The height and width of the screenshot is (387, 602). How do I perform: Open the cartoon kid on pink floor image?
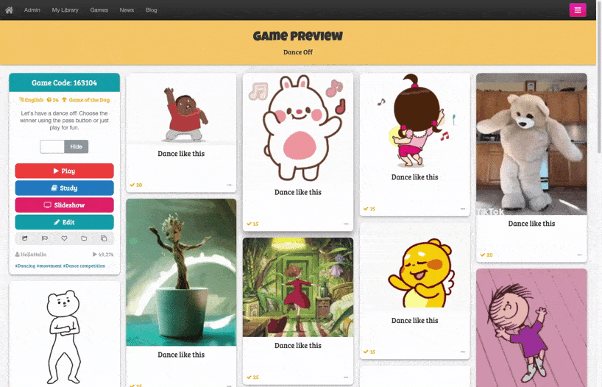point(531,328)
